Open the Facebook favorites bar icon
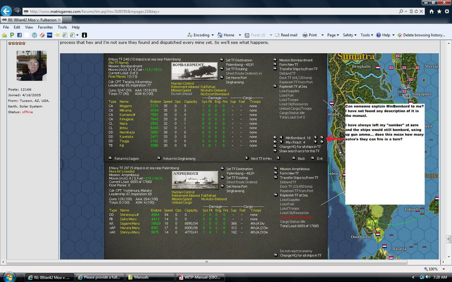Screen dimensions: 452x282 coord(19,35)
